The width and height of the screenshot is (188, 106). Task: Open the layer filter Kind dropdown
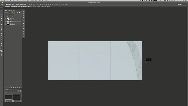pyautogui.click(x=8, y=12)
